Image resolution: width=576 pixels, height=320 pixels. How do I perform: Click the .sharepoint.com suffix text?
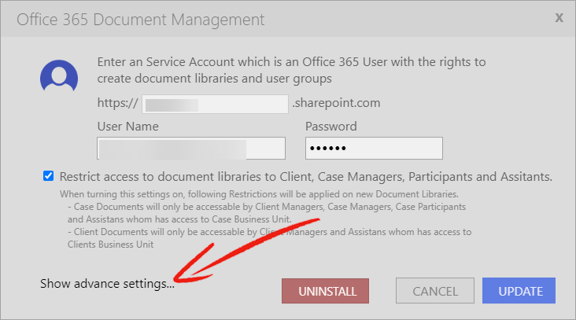click(x=336, y=103)
